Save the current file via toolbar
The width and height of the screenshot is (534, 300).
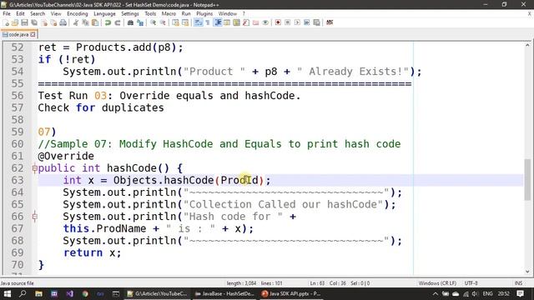point(24,22)
